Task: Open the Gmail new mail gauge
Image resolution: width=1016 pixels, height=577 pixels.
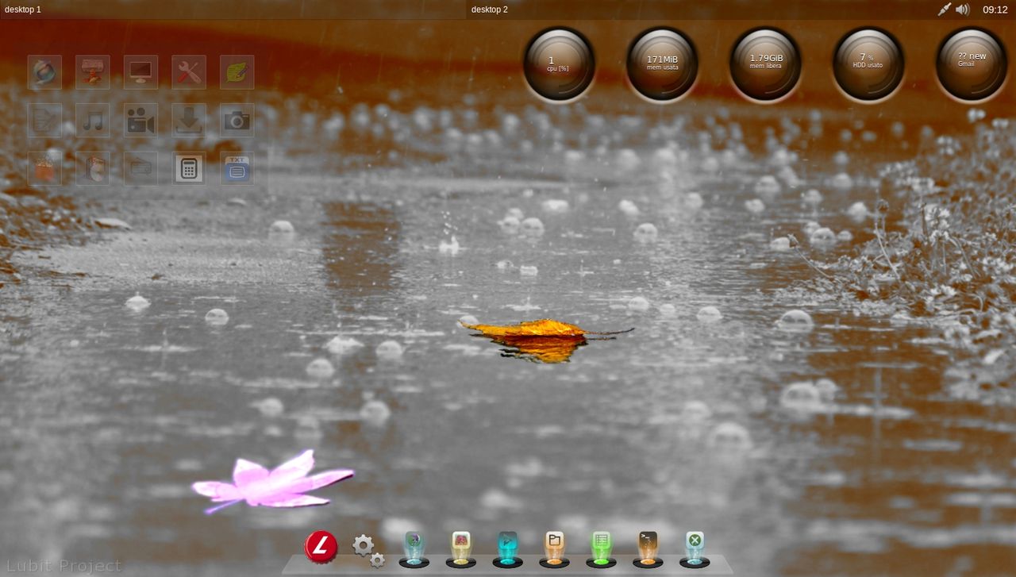Action: click(972, 64)
